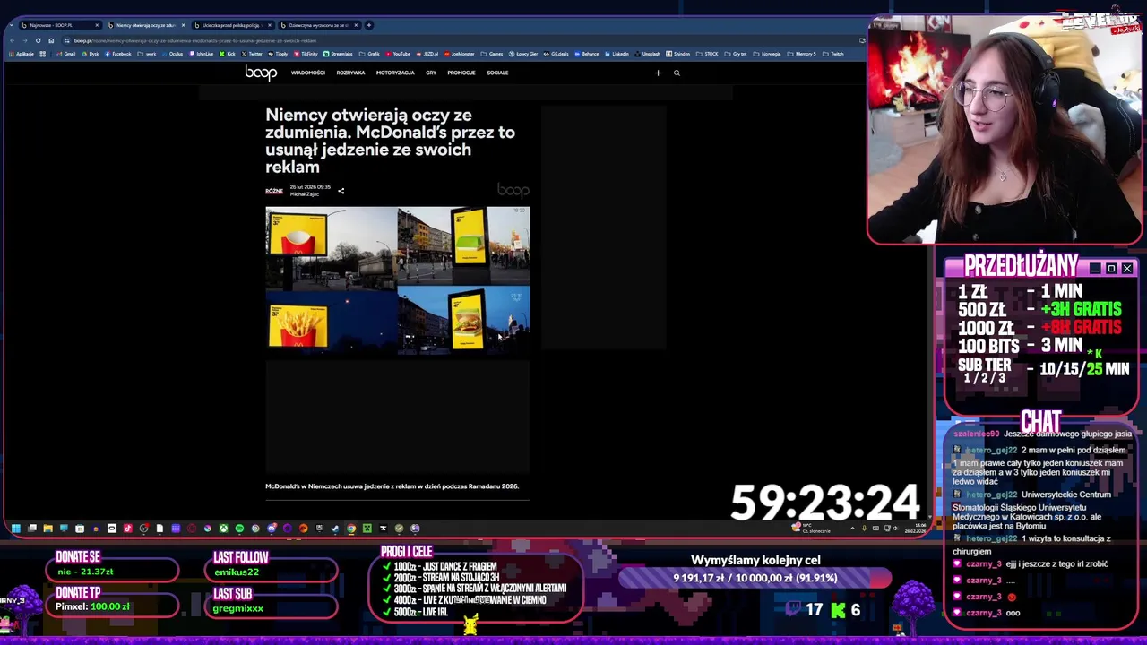1147x645 pixels.
Task: Open File Explorer from taskbar
Action: click(x=47, y=529)
